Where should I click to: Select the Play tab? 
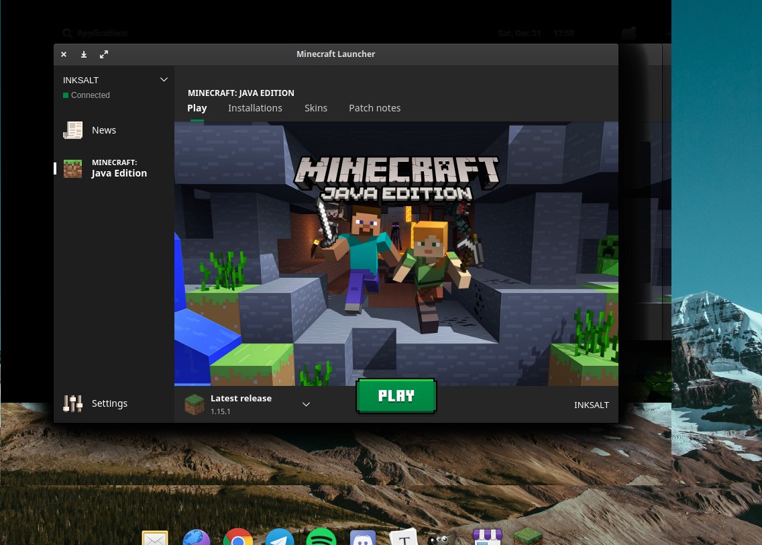[x=197, y=108]
